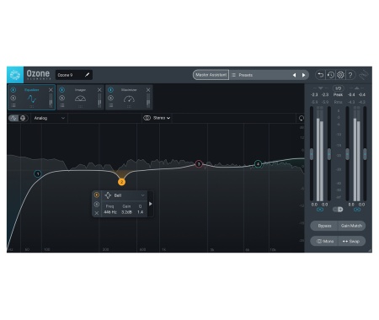Viewport: 379px width, 320px height.
Task: Click the input left gain slider handle
Action: click(312, 154)
